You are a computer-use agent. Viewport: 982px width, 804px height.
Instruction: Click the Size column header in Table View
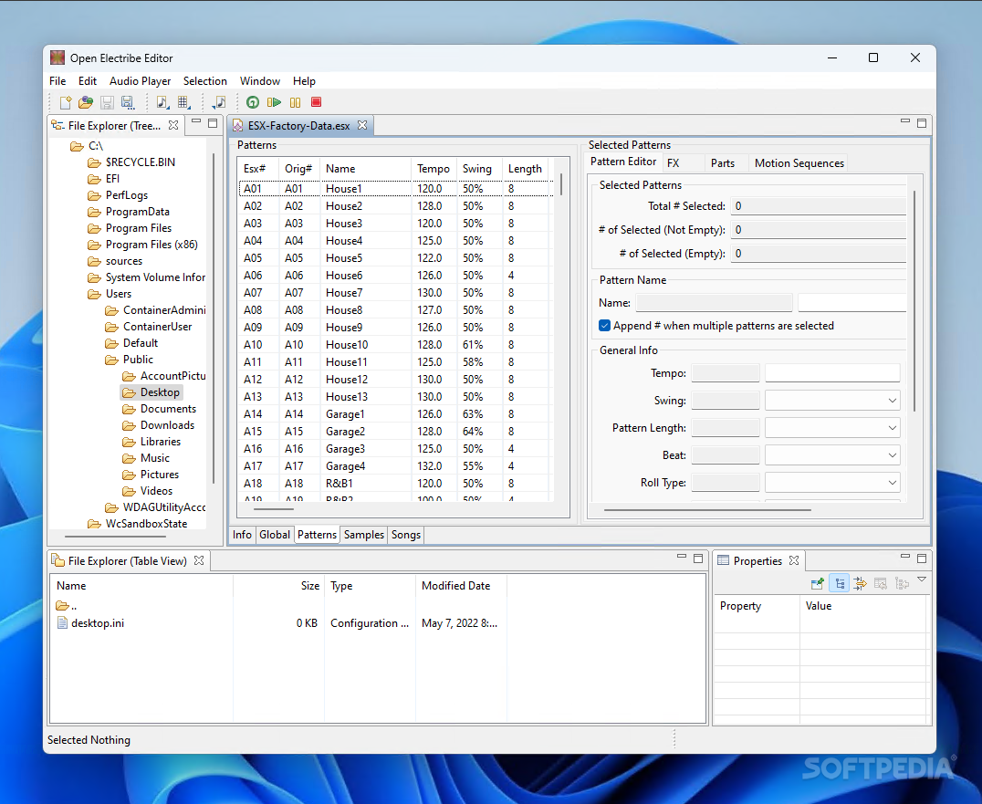(278, 586)
